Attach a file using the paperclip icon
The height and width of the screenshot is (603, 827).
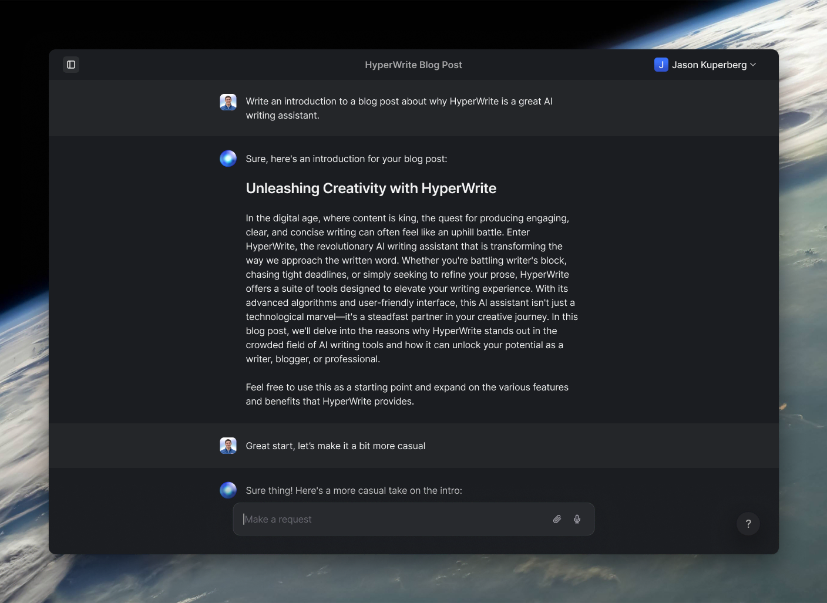click(x=557, y=519)
